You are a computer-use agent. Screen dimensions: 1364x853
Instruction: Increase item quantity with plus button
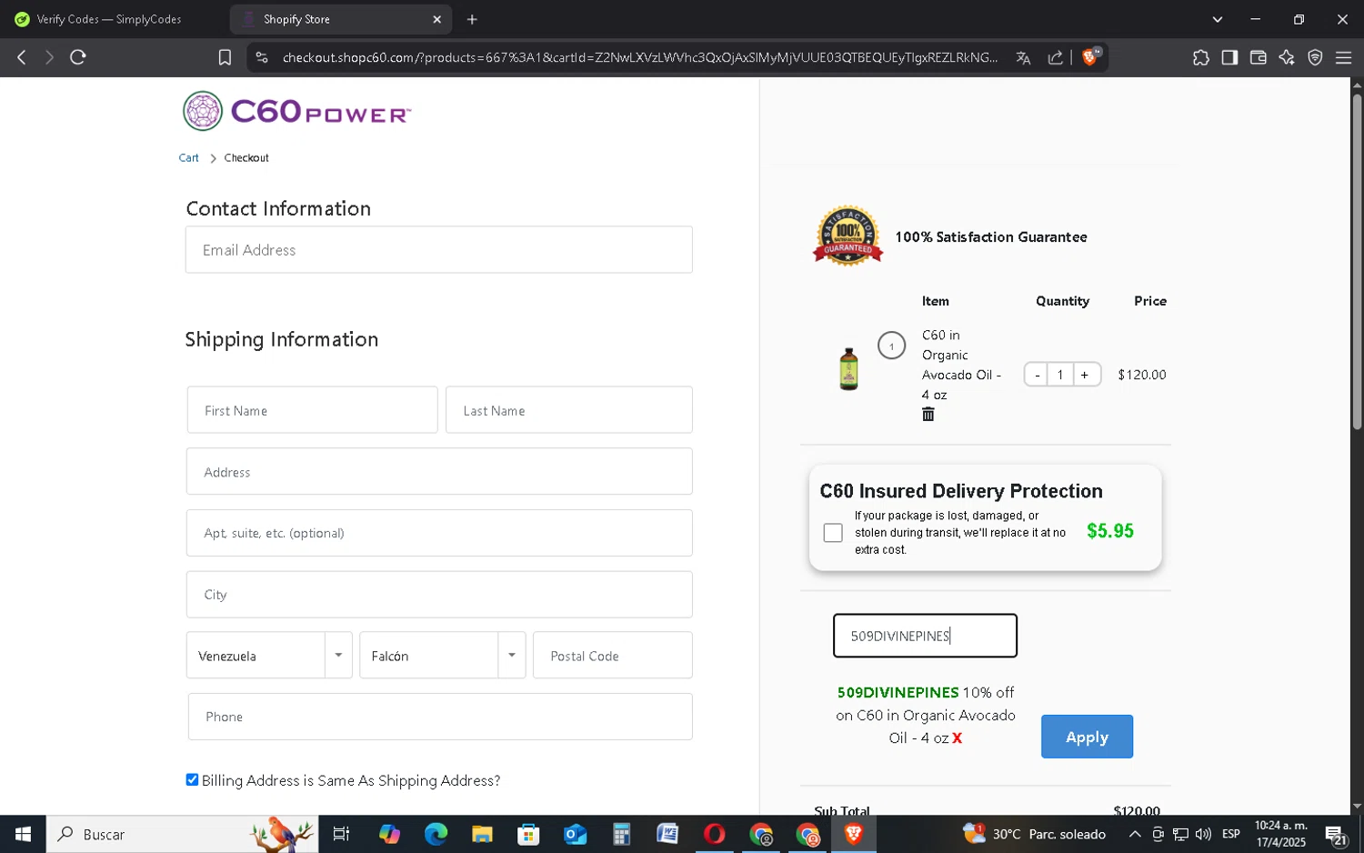click(x=1085, y=375)
